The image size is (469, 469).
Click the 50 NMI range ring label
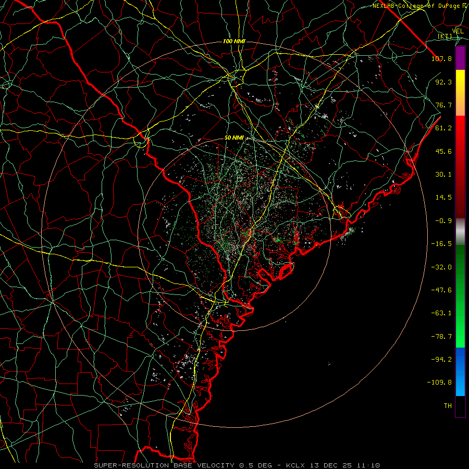pos(234,138)
